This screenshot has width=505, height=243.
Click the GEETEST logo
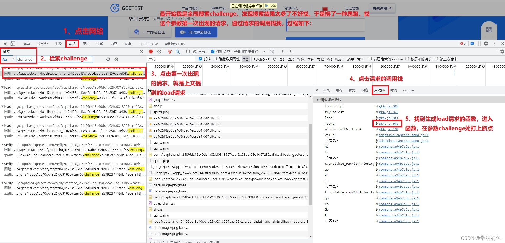point(127,8)
